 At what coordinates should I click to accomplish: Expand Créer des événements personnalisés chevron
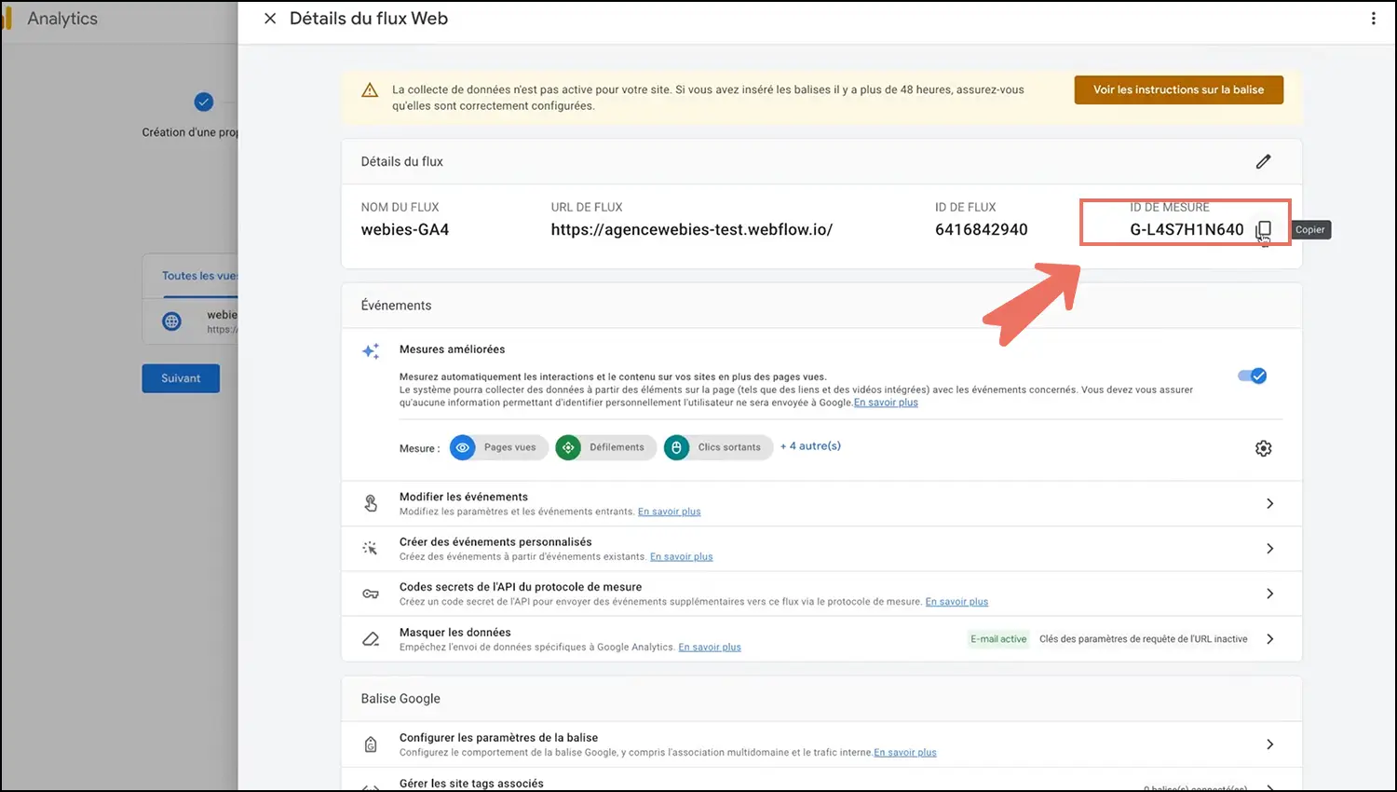(1269, 549)
